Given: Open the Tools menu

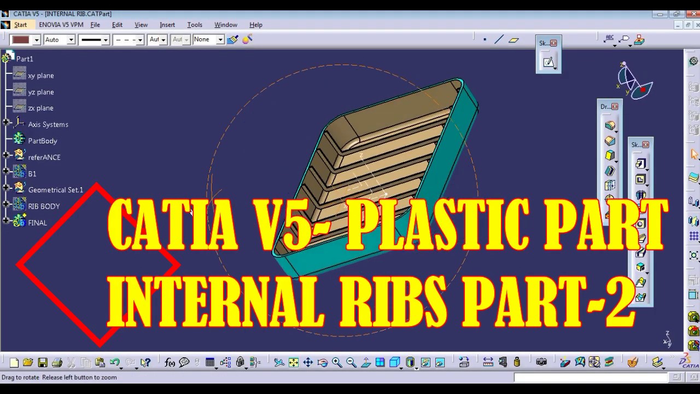Looking at the screenshot, I should tap(195, 25).
